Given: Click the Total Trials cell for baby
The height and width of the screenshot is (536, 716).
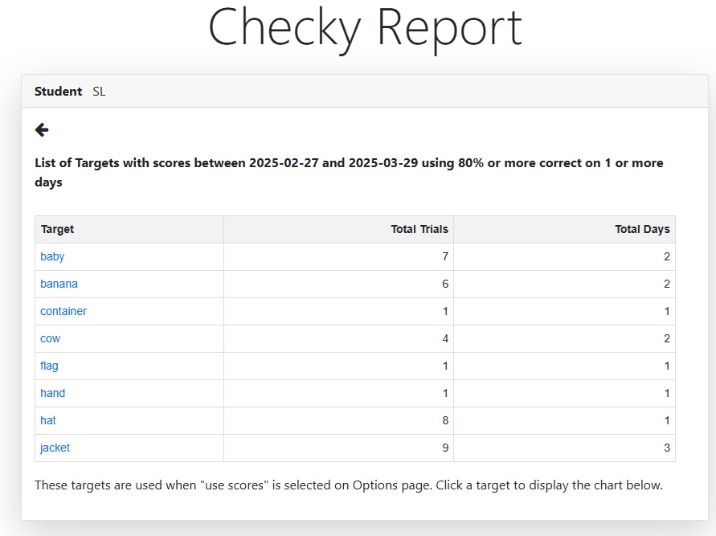Looking at the screenshot, I should coord(444,256).
